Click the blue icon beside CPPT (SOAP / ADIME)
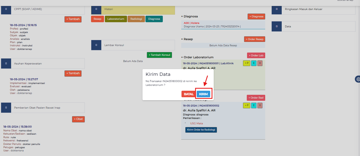 (x=6, y=9)
